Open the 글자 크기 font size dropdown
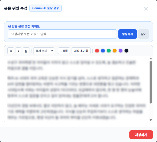 point(44,51)
